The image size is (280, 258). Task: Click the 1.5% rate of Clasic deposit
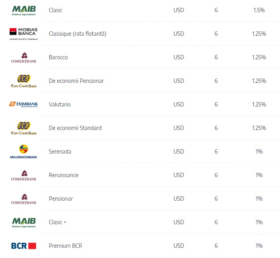(259, 10)
